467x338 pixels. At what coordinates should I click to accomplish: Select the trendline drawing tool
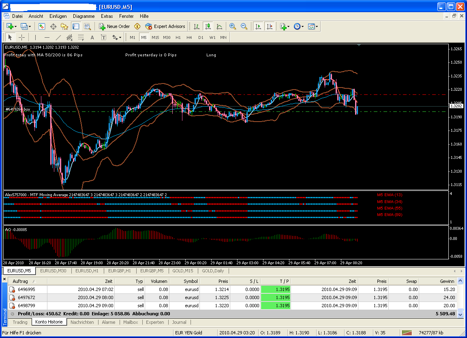(x=58, y=37)
